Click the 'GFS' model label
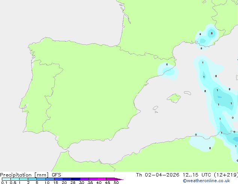This screenshot has height=184, width=238. (x=56, y=175)
